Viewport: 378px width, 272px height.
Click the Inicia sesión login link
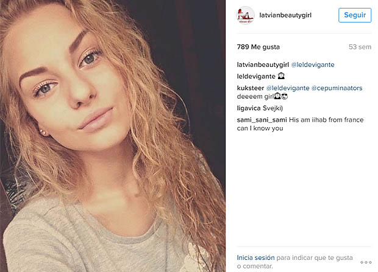pyautogui.click(x=255, y=257)
